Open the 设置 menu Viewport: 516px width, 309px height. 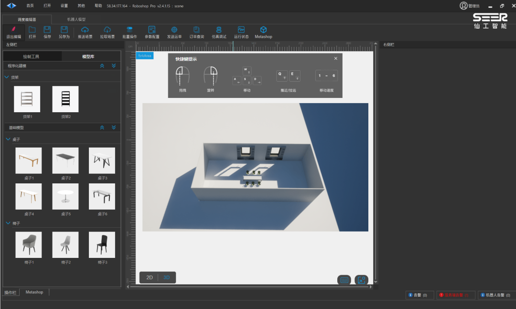click(64, 6)
